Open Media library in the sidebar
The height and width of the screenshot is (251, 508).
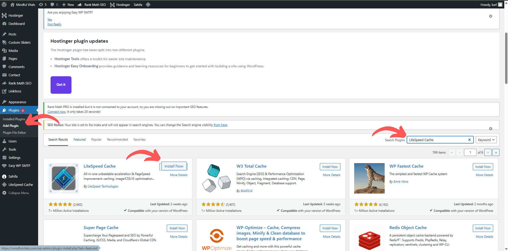19,51
